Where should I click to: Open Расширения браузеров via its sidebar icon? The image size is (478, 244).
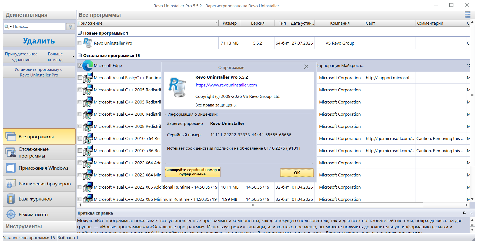(x=11, y=184)
